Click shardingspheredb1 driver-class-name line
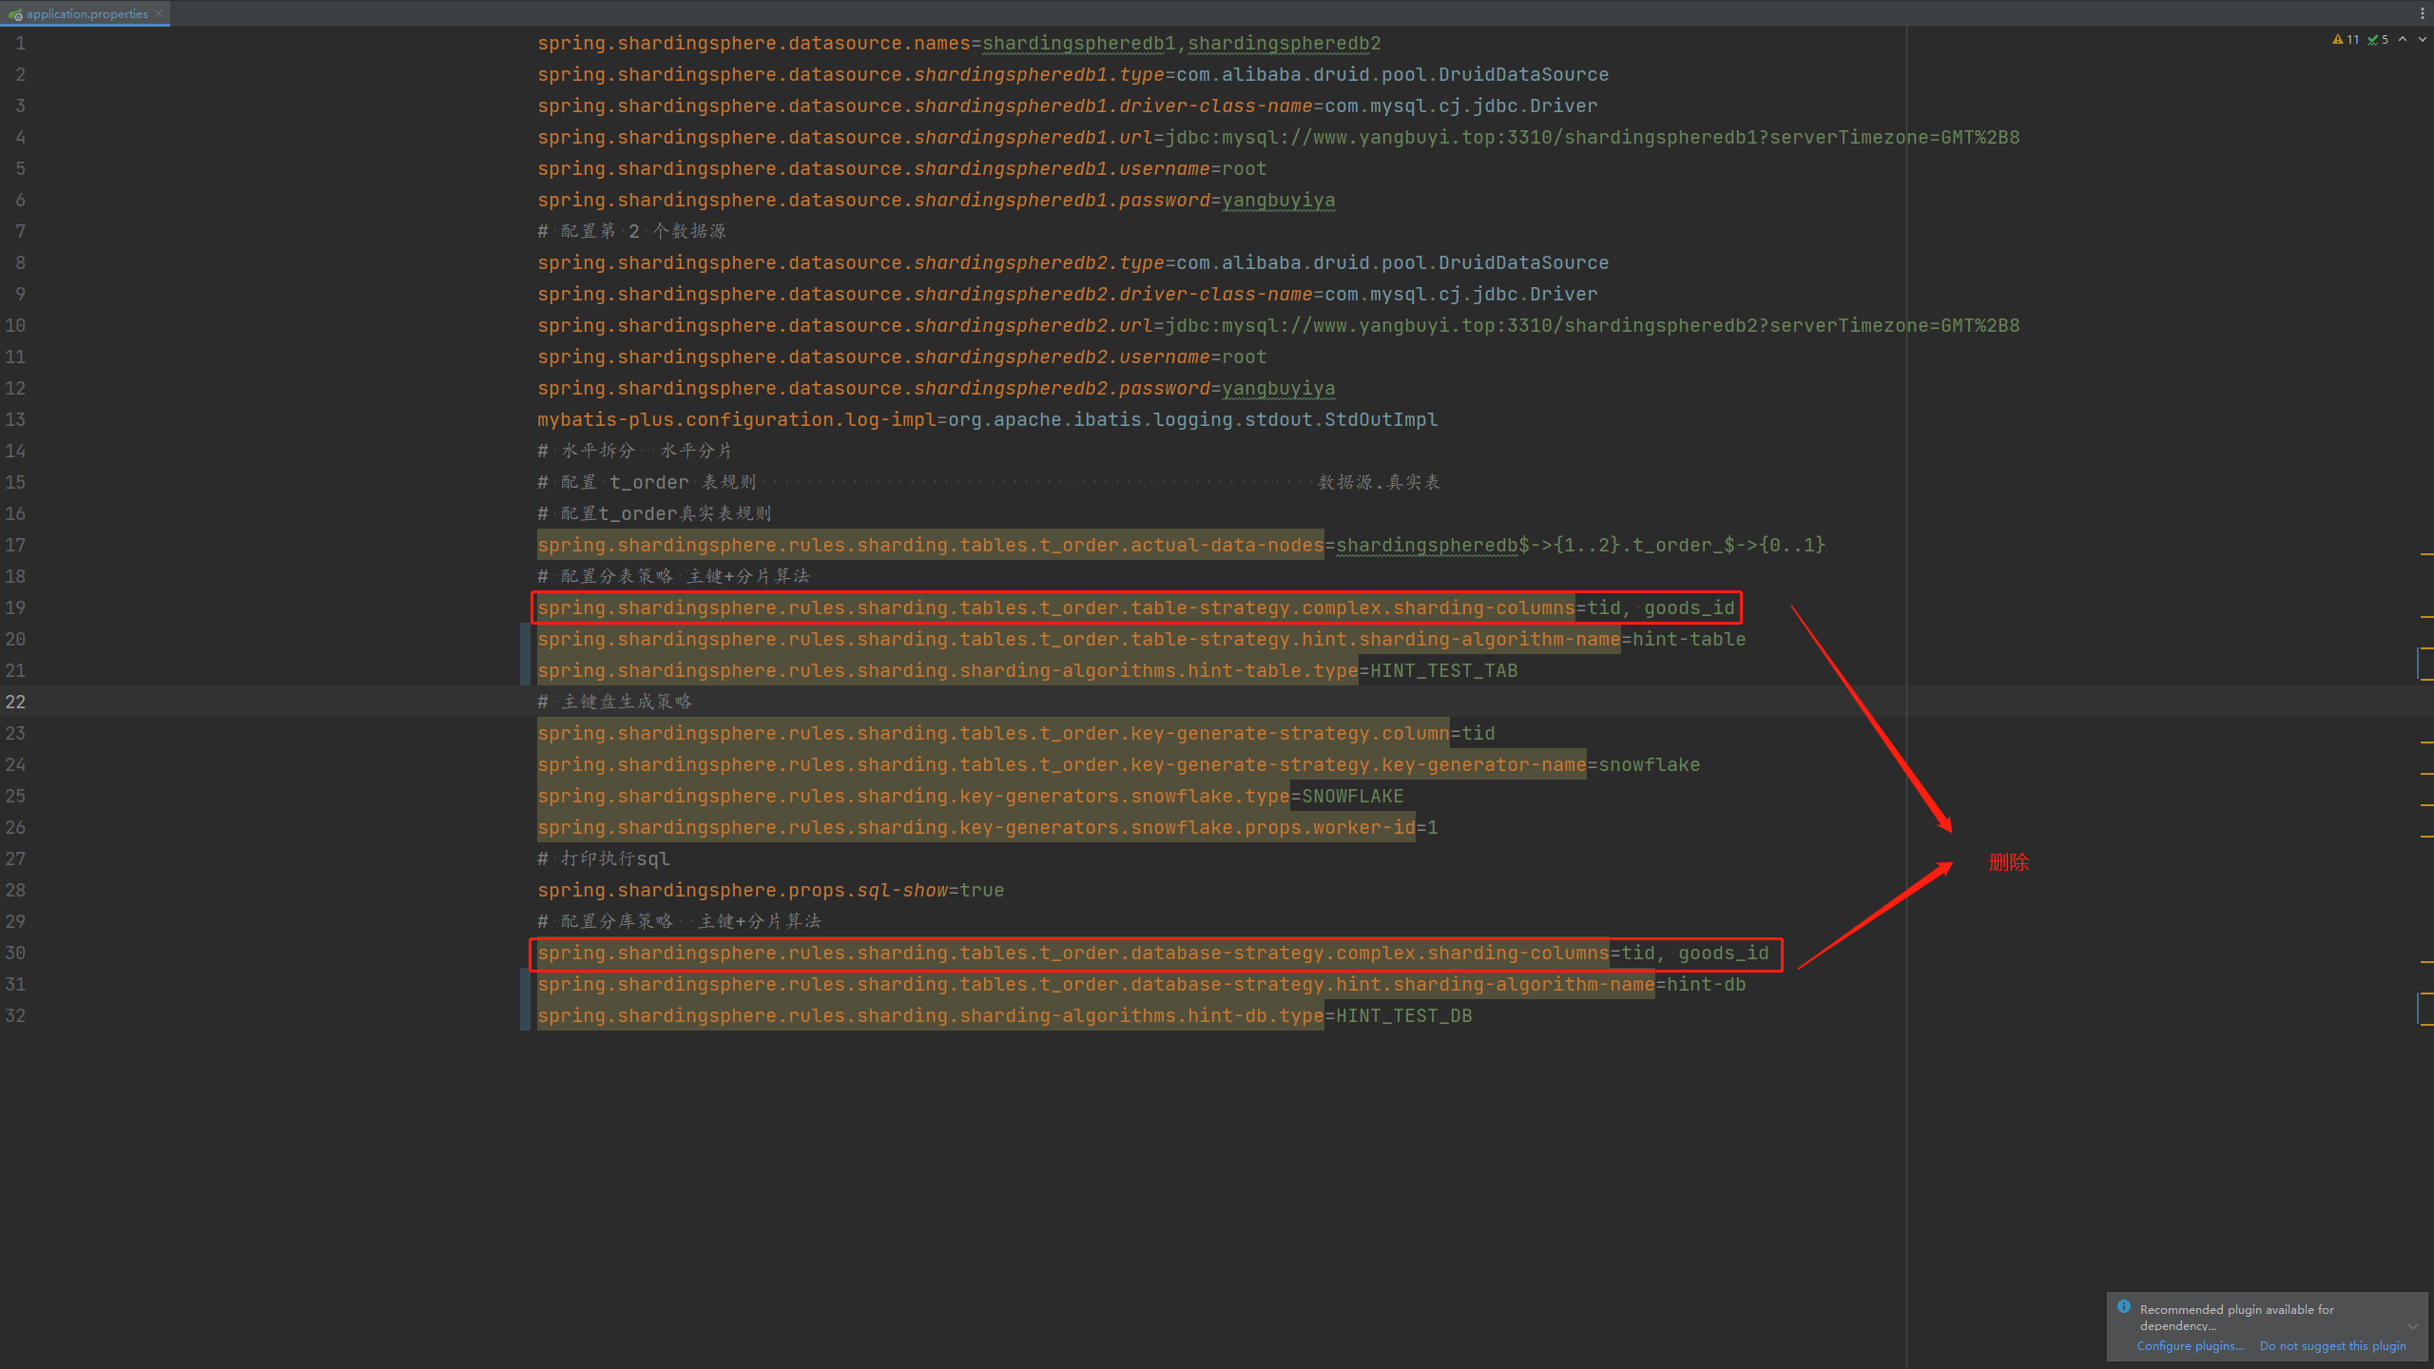This screenshot has width=2434, height=1369. tap(1067, 106)
